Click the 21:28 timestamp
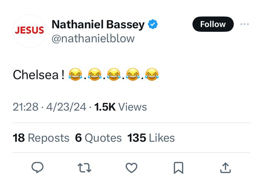Image resolution: width=263 pixels, height=190 pixels. tap(26, 107)
